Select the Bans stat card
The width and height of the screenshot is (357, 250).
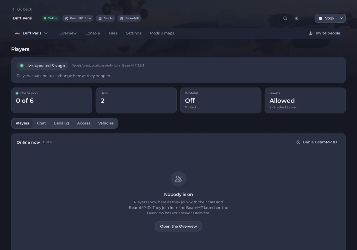point(136,100)
